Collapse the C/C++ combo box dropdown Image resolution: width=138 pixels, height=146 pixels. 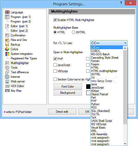[x=125, y=43]
